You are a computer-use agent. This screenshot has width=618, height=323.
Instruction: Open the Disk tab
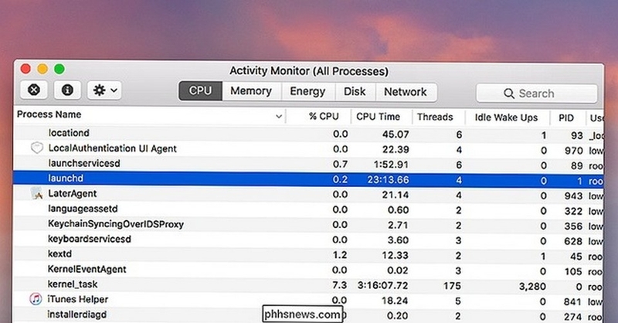pos(355,91)
